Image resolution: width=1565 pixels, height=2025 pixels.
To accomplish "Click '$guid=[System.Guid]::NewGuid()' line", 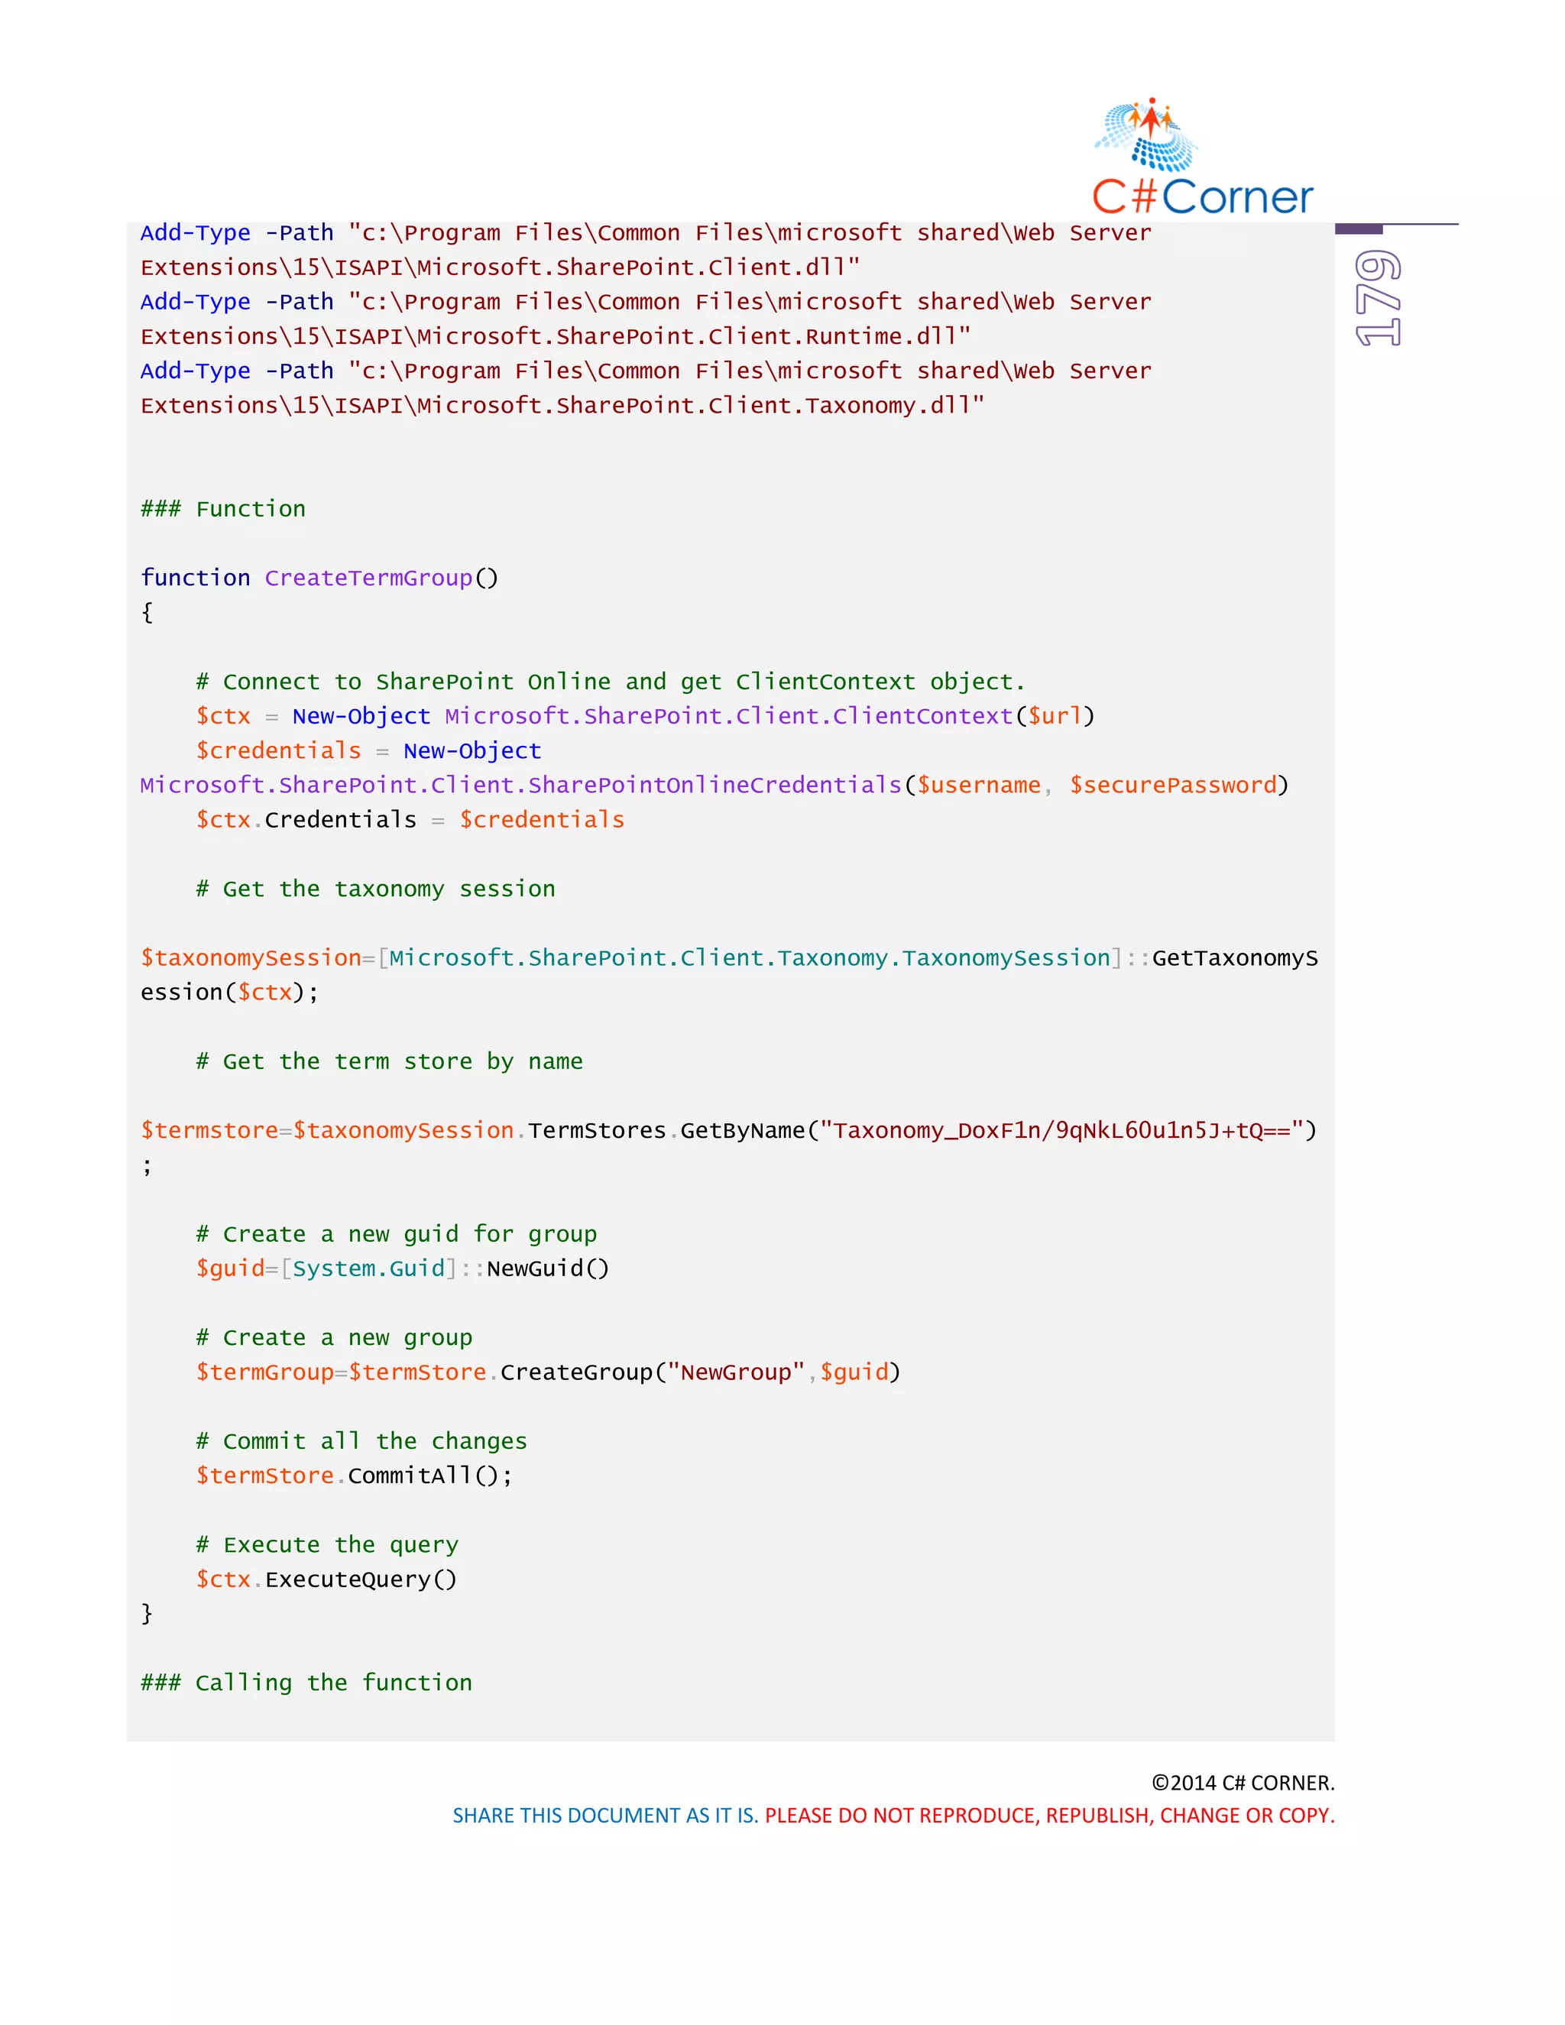I will (x=403, y=1269).
